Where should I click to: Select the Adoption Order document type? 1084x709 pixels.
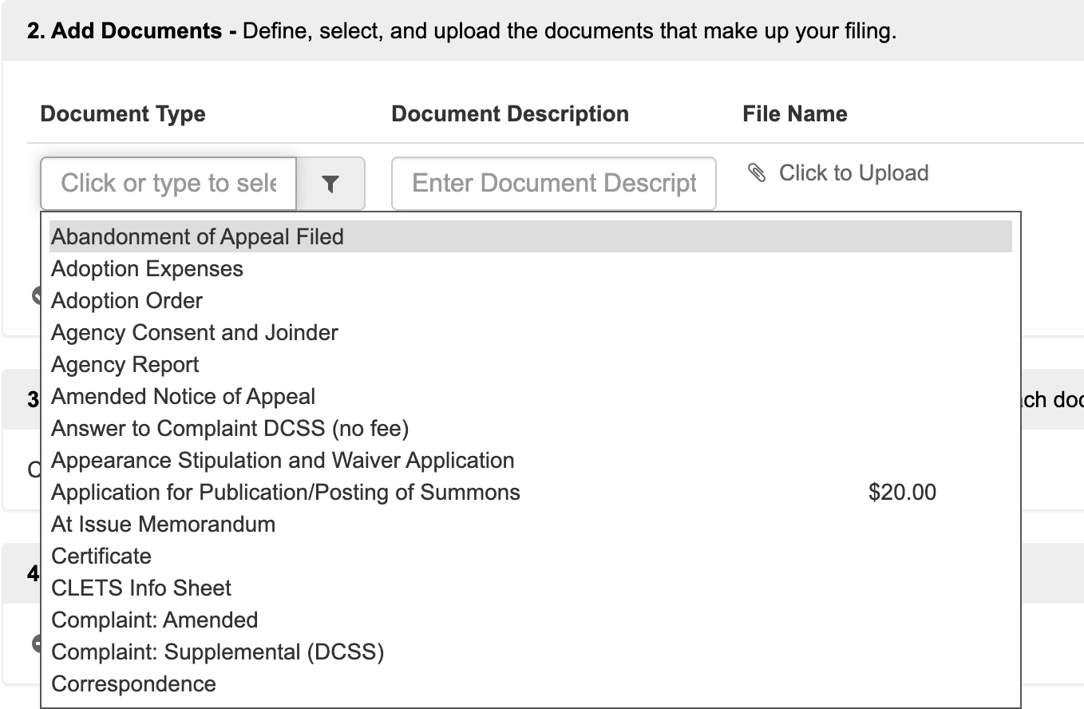click(127, 301)
